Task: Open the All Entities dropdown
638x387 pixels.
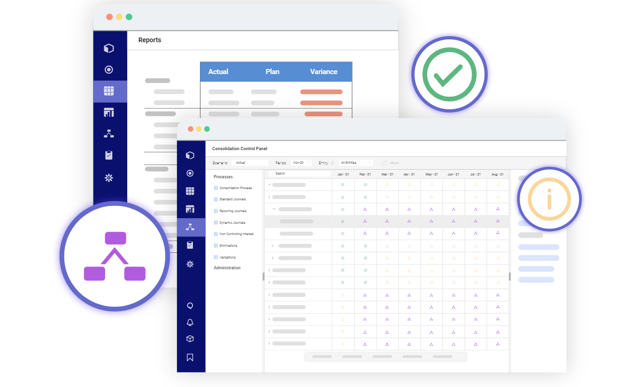Action: 355,162
